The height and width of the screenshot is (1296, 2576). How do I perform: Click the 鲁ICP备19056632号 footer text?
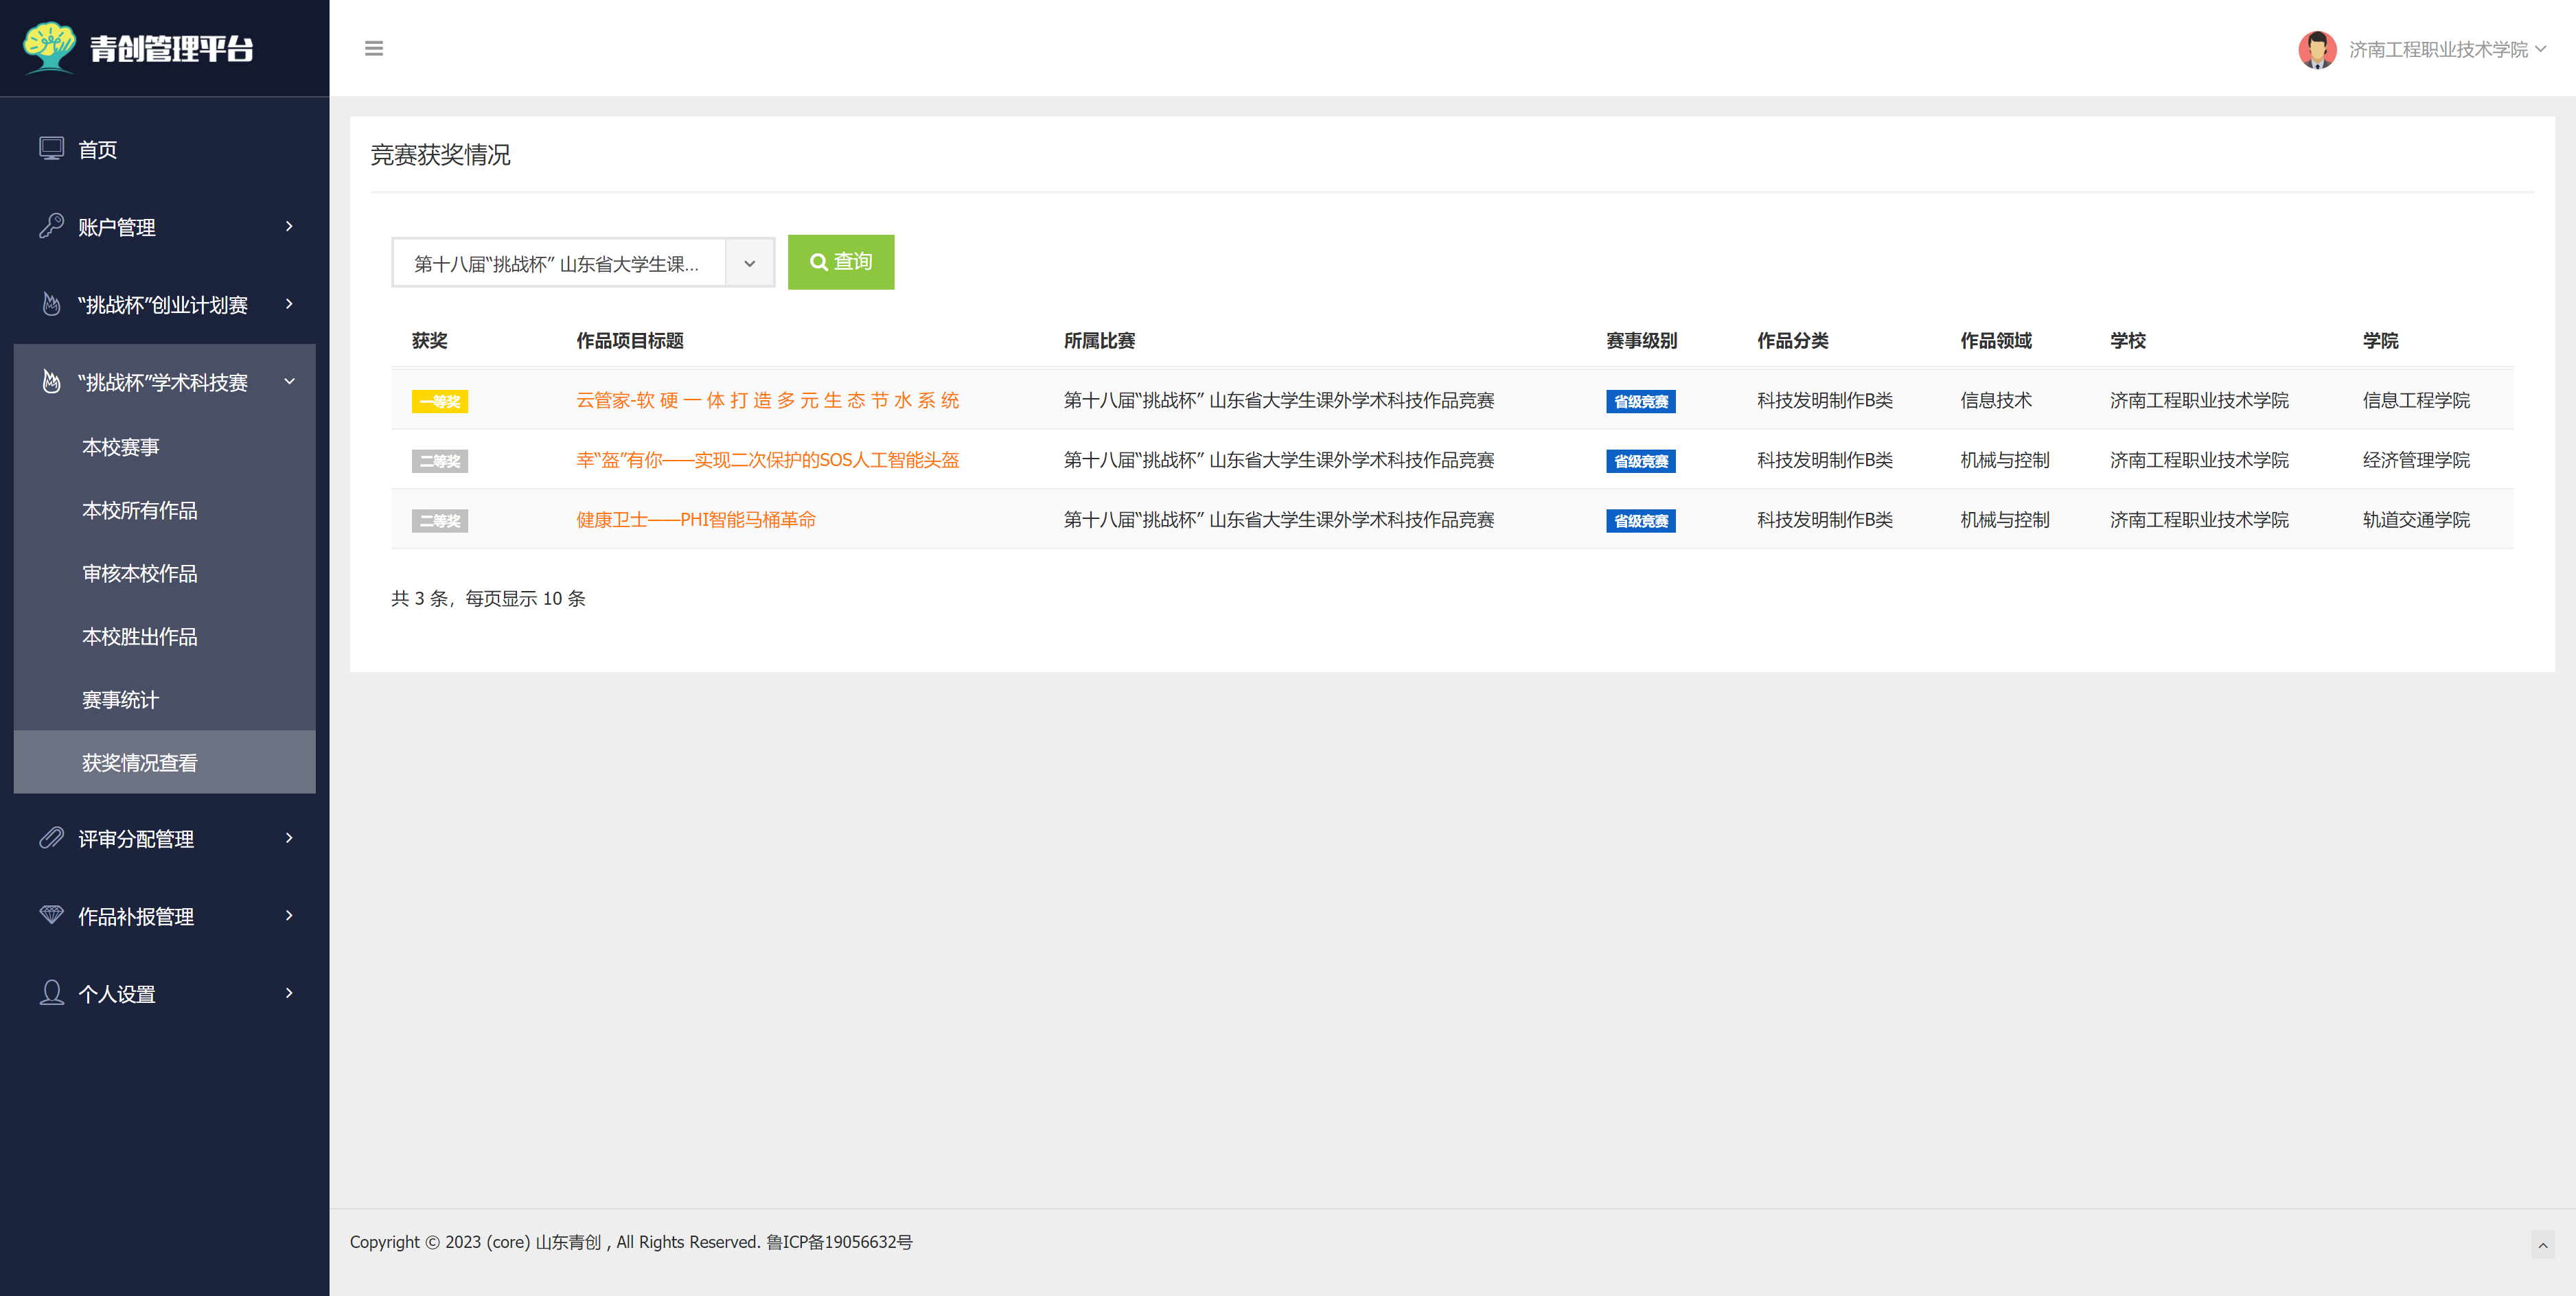coord(839,1242)
